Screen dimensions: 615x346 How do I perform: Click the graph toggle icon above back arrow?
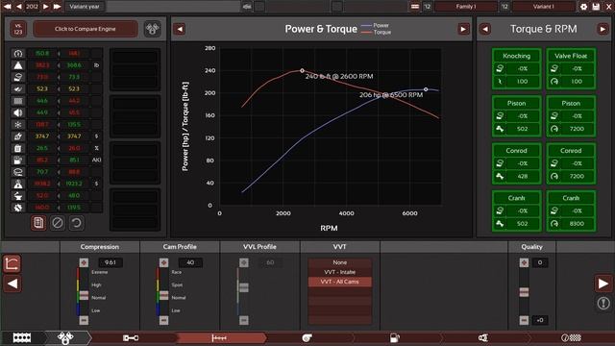pyautogui.click(x=12, y=263)
